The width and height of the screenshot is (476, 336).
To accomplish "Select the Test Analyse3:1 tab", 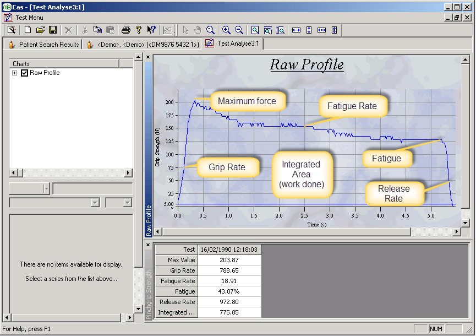I will coord(233,44).
